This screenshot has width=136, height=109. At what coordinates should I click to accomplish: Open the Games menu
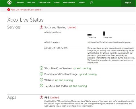pyautogui.click(x=57, y=3)
